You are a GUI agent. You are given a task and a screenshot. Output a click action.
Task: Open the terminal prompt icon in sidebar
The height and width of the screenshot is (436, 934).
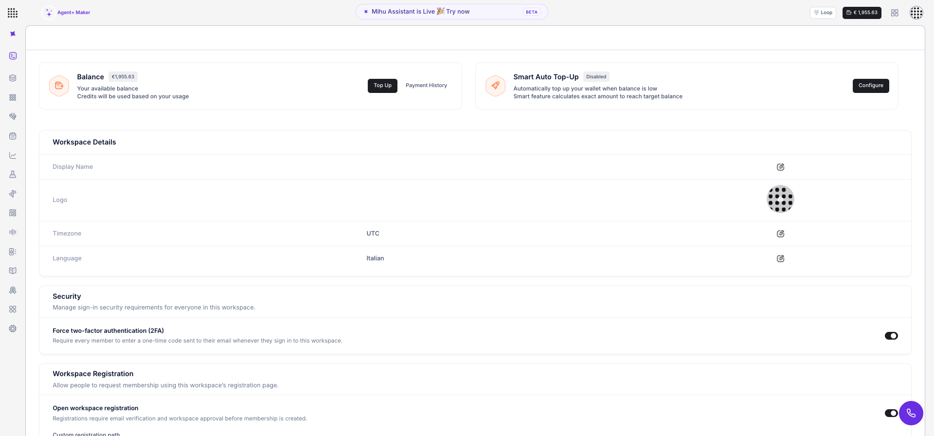tap(13, 56)
